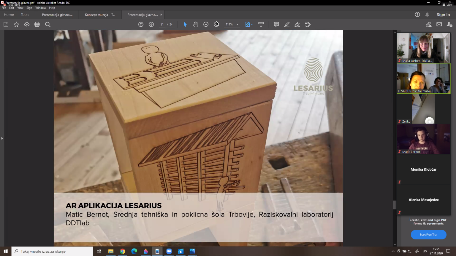
Task: Select LESARIUS-7-čutni muzej video thumbnail
Action: click(424, 79)
